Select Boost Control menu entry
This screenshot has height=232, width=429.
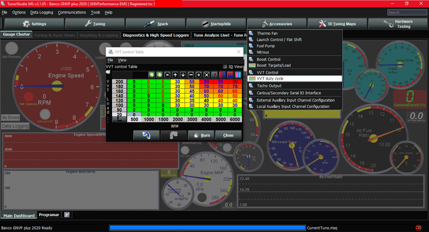coord(295,59)
